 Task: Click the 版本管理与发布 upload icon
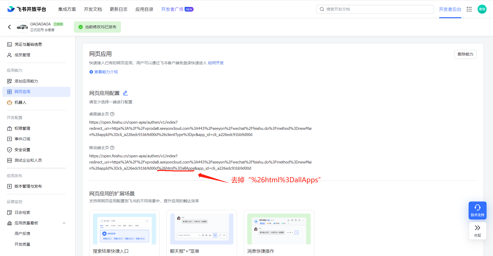tap(10, 186)
